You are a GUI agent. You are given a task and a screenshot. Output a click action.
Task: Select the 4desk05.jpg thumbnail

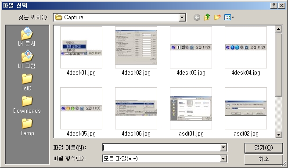[81, 108]
